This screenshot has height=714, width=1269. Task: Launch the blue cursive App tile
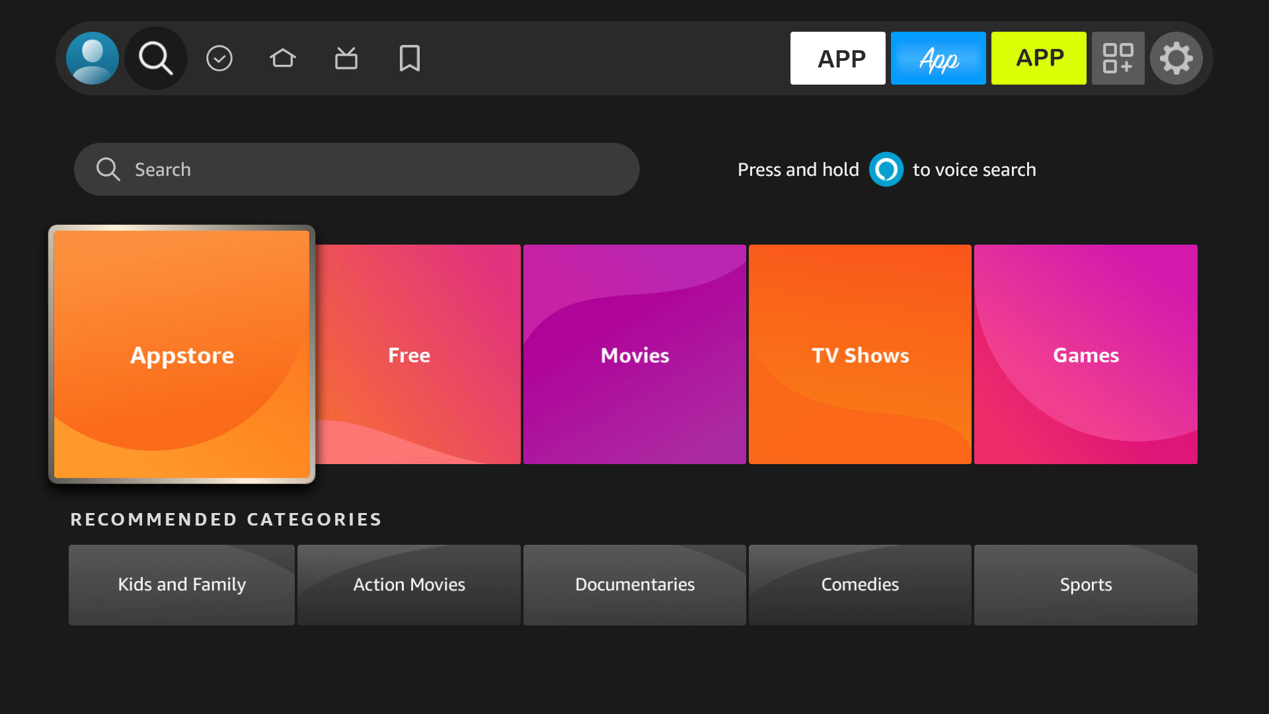(x=938, y=58)
